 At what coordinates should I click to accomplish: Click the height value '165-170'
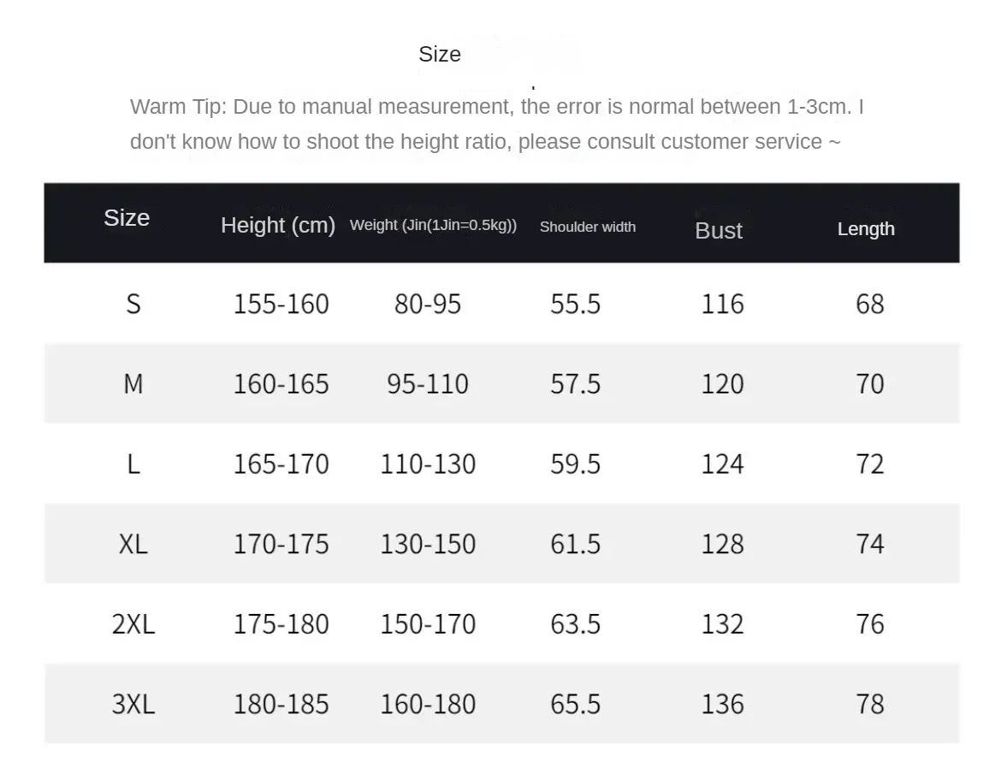point(281,463)
